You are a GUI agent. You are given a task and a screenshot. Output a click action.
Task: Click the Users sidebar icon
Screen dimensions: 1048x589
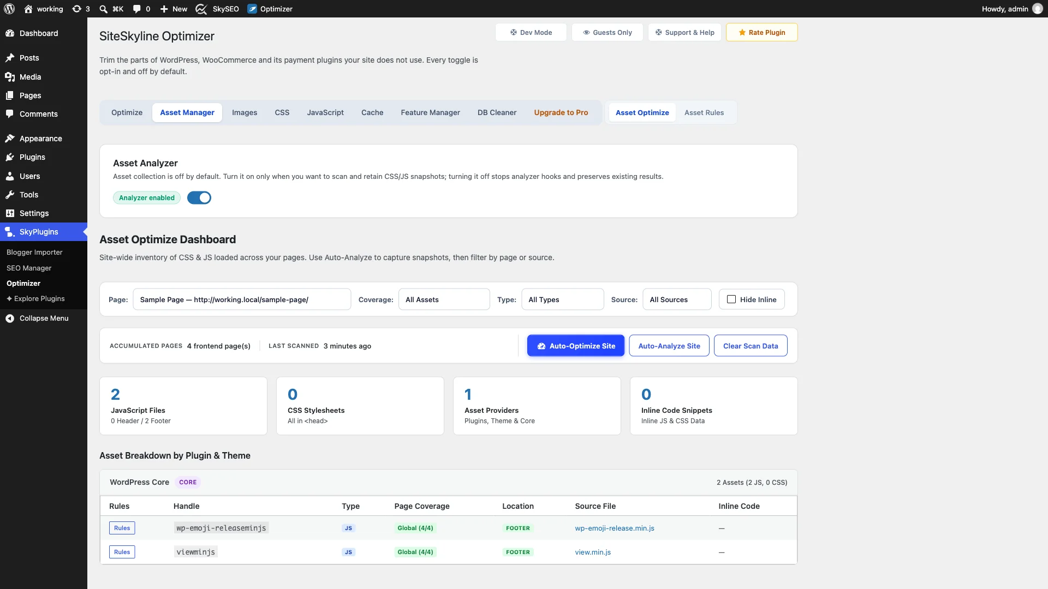tap(10, 176)
